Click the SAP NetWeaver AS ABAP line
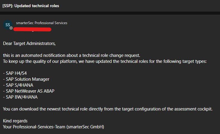The width and height of the screenshot is (220, 134). pos(29,91)
